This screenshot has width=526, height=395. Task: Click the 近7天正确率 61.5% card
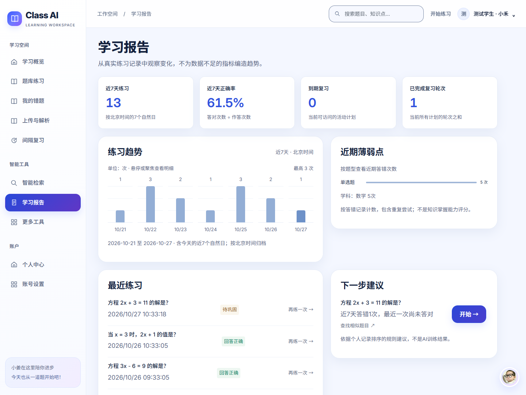click(x=247, y=102)
